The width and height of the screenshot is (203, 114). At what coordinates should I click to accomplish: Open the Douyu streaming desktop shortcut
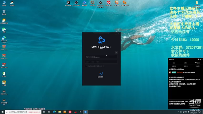116,3
